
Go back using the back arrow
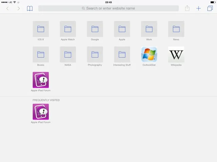[7, 8]
